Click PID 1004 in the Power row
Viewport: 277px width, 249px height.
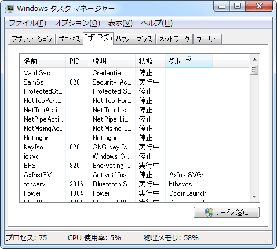click(76, 193)
